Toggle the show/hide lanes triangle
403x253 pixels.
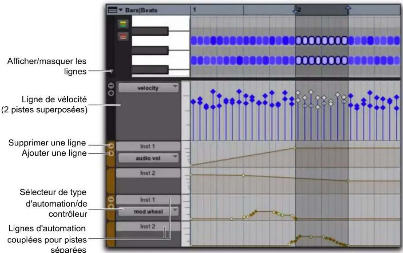(112, 71)
